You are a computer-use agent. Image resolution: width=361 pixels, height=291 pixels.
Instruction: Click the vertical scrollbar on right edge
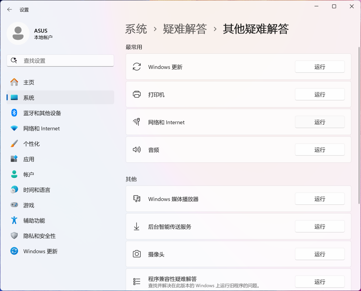tap(359, 100)
